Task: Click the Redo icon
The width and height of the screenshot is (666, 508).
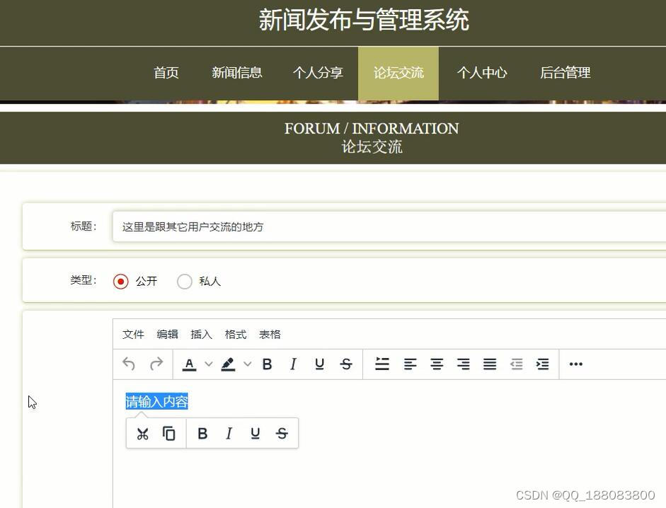Action: pyautogui.click(x=155, y=364)
